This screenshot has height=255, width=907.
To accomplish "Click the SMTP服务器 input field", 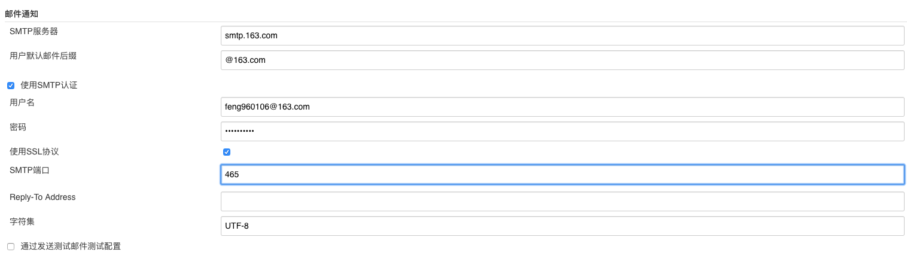I will pos(562,35).
